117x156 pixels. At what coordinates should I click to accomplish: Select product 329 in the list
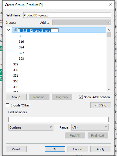tap(16, 64)
